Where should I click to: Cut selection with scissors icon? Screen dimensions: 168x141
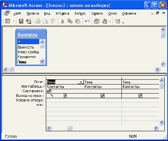pos(63,21)
